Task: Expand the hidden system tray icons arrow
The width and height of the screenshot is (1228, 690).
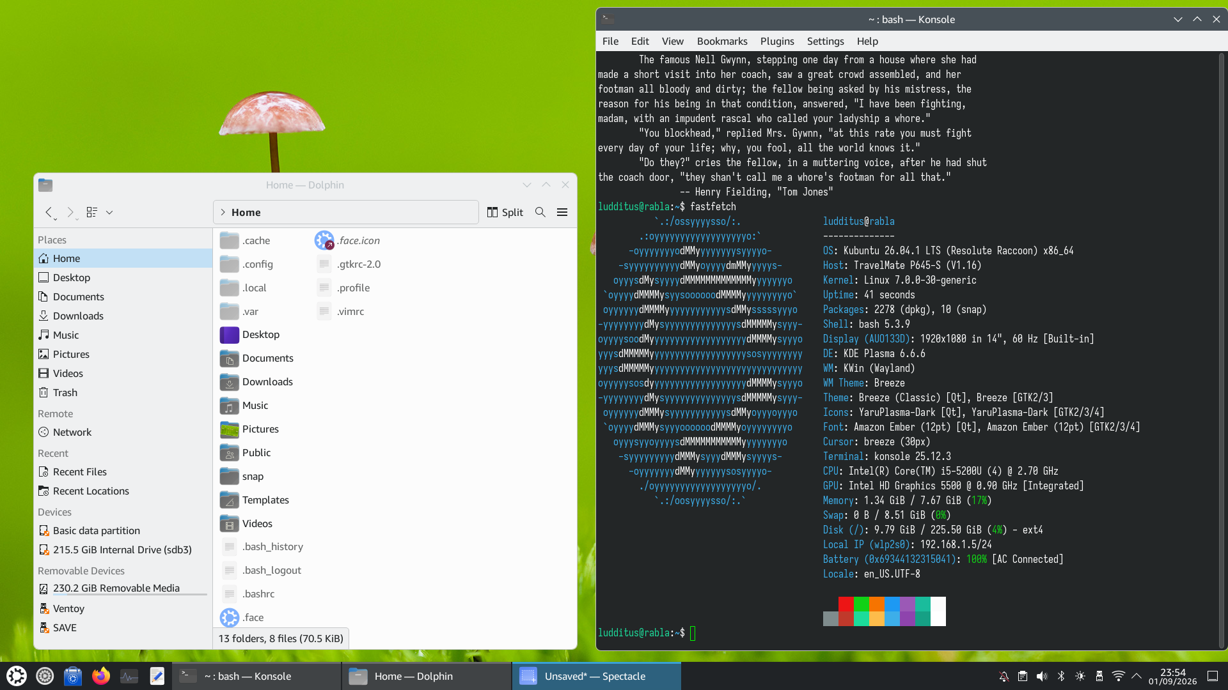Action: [1137, 676]
